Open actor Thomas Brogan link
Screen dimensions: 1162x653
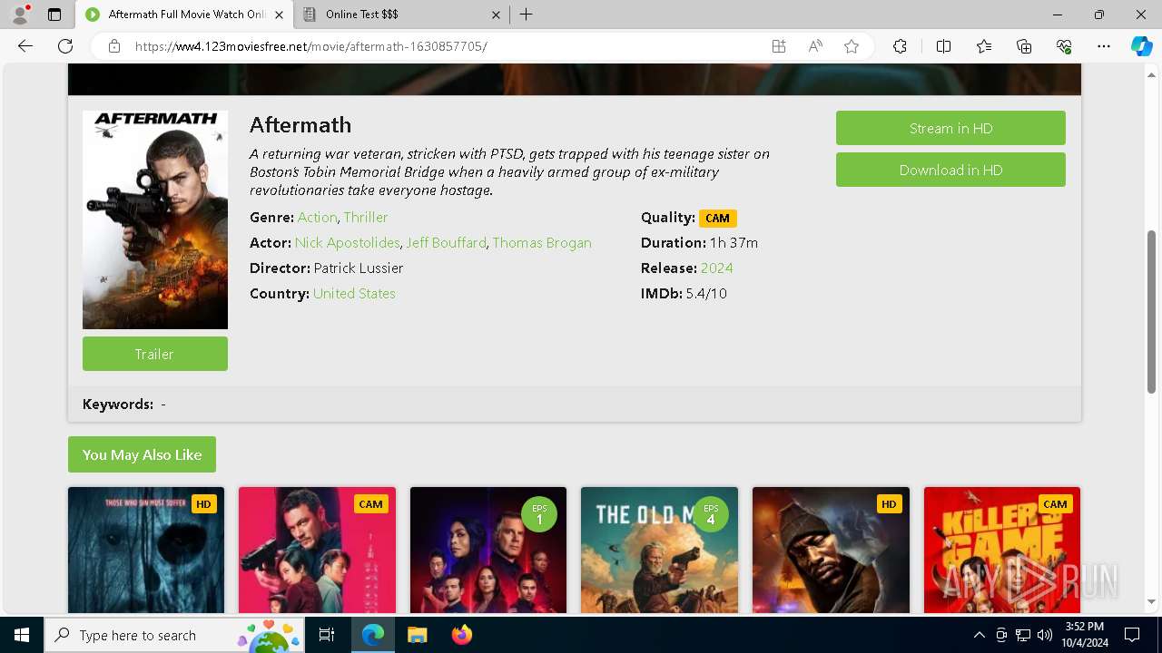tap(542, 243)
